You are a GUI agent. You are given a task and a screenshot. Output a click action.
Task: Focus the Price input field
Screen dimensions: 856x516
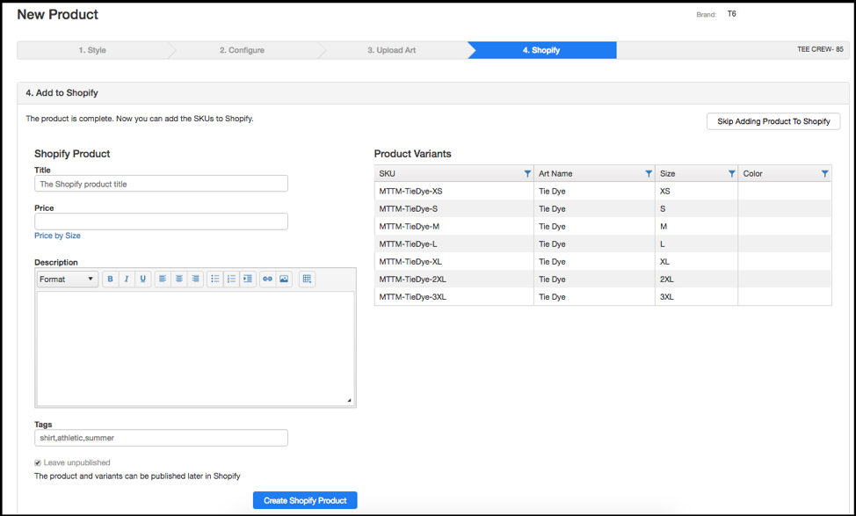pyautogui.click(x=161, y=222)
